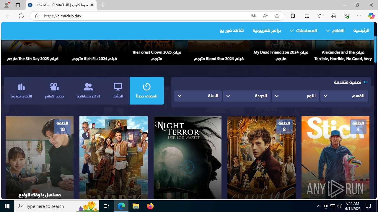Open The 8th Day 2025 film link
378x212 pixels.
[x=32, y=59]
